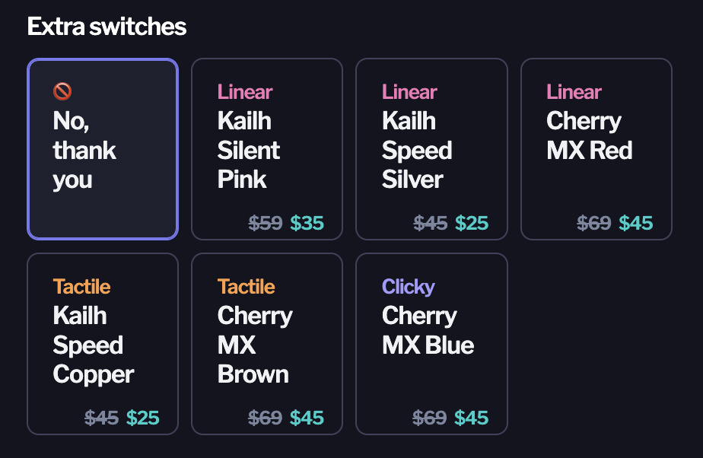The width and height of the screenshot is (703, 458).
Task: Select Cherry MX Red extra switches
Action: click(596, 149)
